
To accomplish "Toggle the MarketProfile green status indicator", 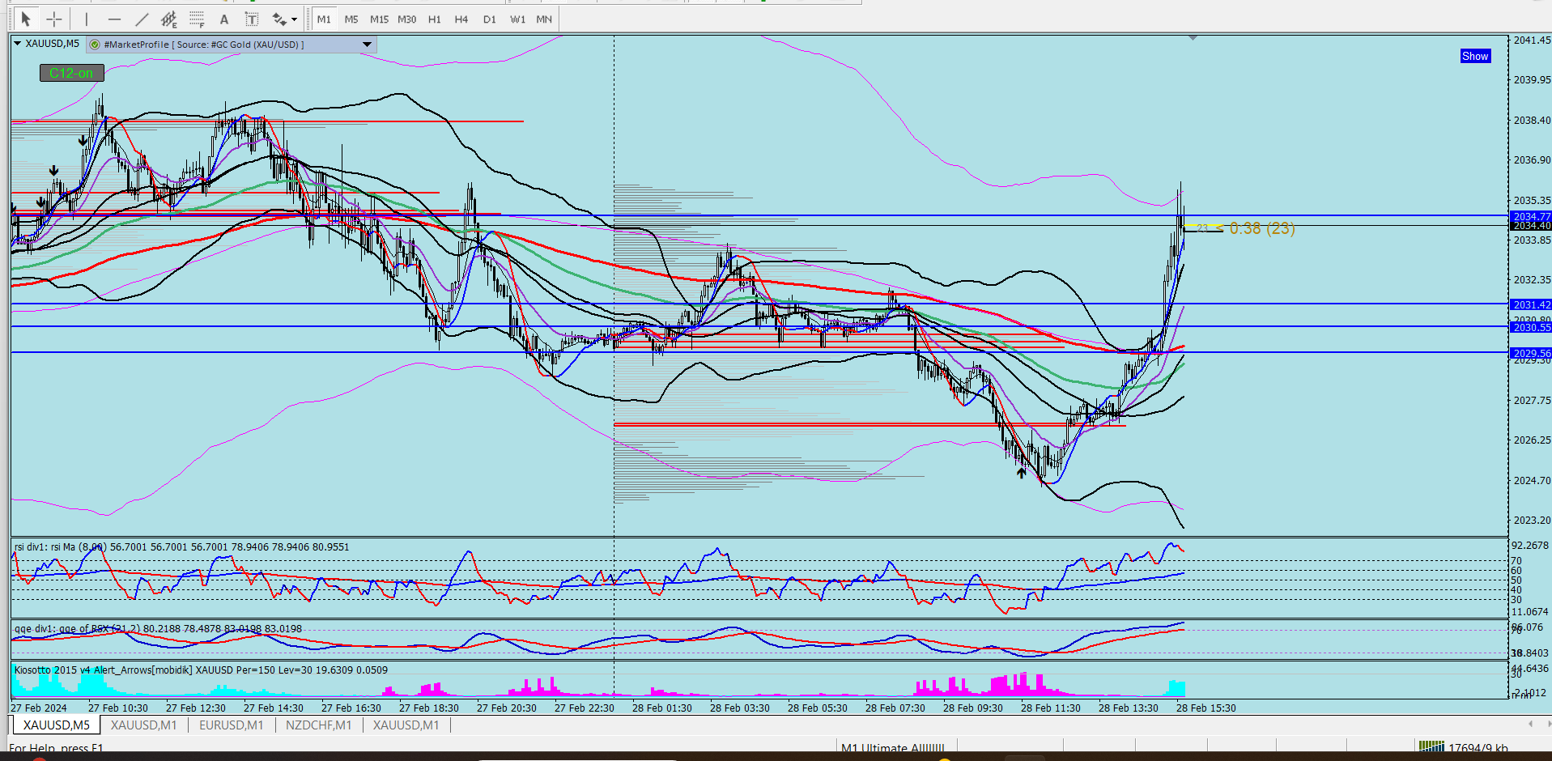I will (95, 45).
